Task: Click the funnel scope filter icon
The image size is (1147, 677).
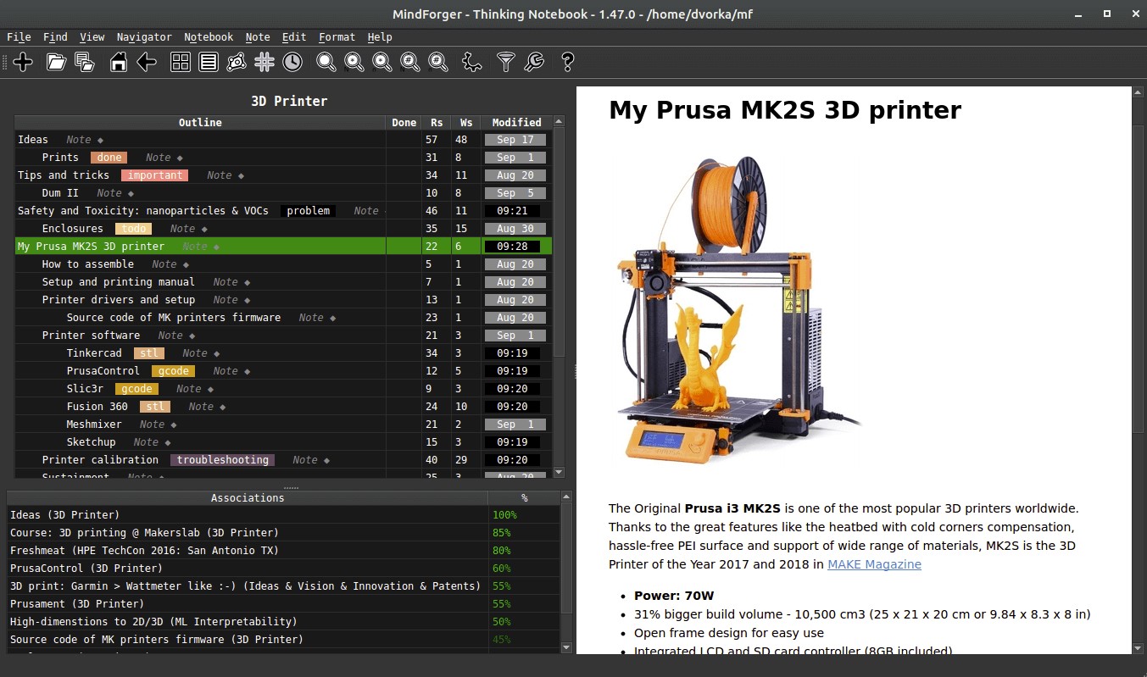Action: click(506, 62)
